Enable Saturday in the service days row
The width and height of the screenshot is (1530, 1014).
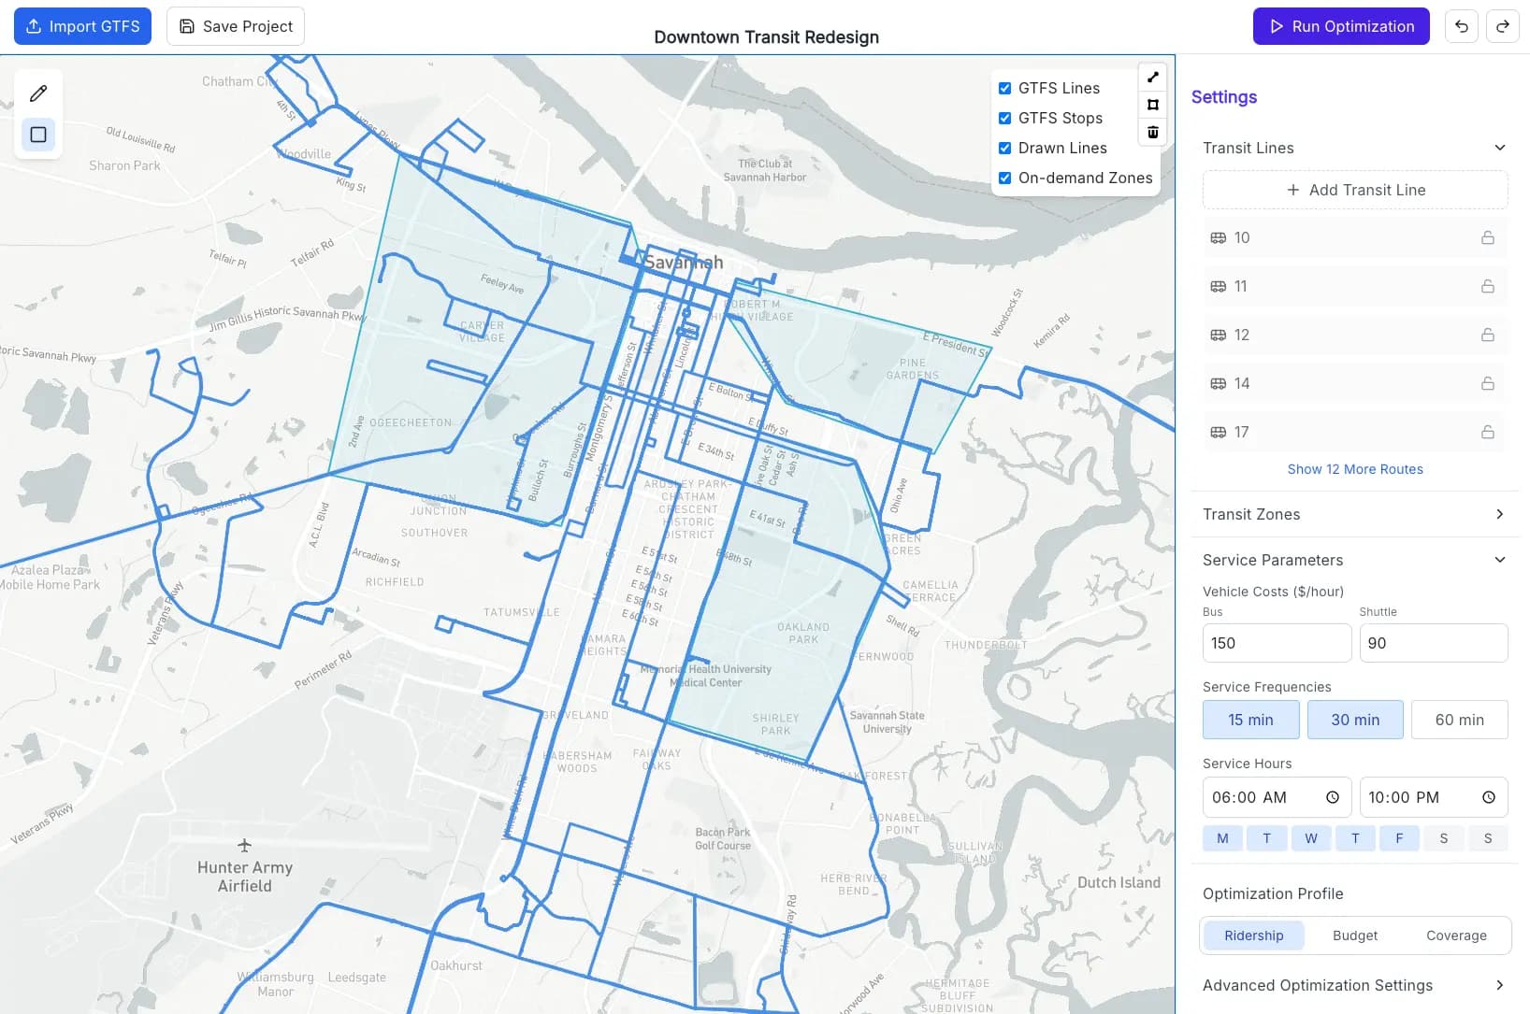[1443, 838]
